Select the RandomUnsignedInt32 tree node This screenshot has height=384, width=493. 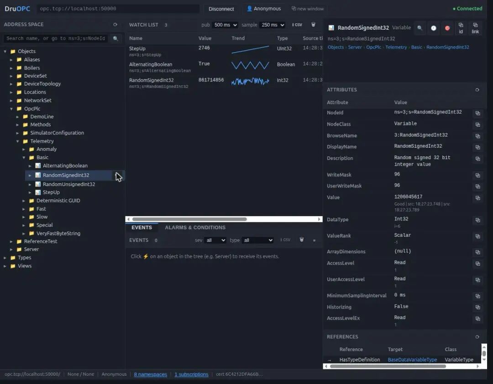[x=69, y=184]
